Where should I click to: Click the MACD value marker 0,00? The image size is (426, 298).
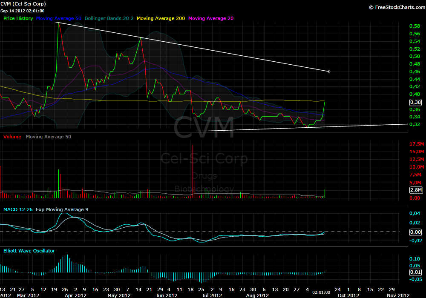416,232
